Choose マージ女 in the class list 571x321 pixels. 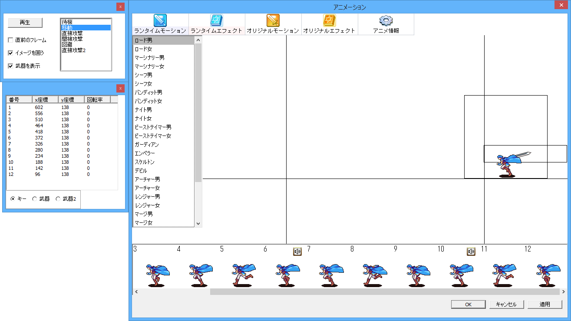click(x=164, y=223)
